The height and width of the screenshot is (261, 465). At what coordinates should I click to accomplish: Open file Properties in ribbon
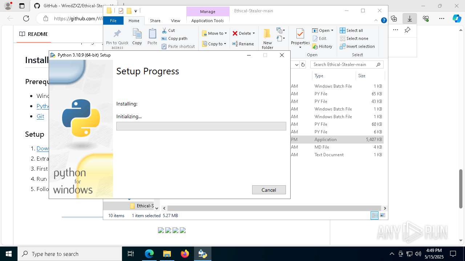(300, 39)
